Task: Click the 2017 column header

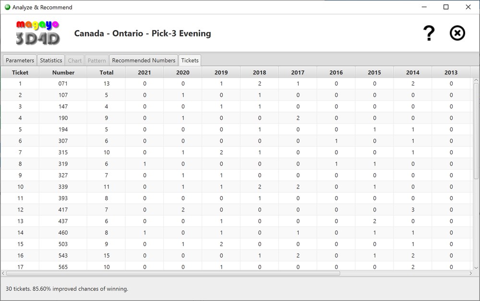Action: pos(298,72)
